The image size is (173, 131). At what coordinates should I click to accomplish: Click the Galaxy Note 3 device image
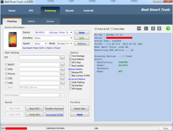[x=13, y=39]
